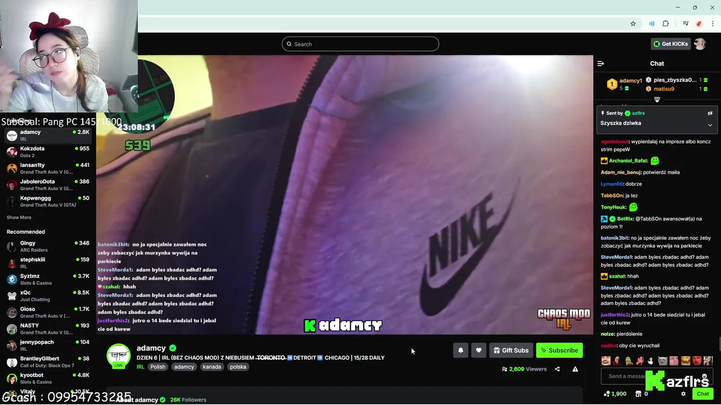View the 1,900 channel points balance

[x=615, y=394]
